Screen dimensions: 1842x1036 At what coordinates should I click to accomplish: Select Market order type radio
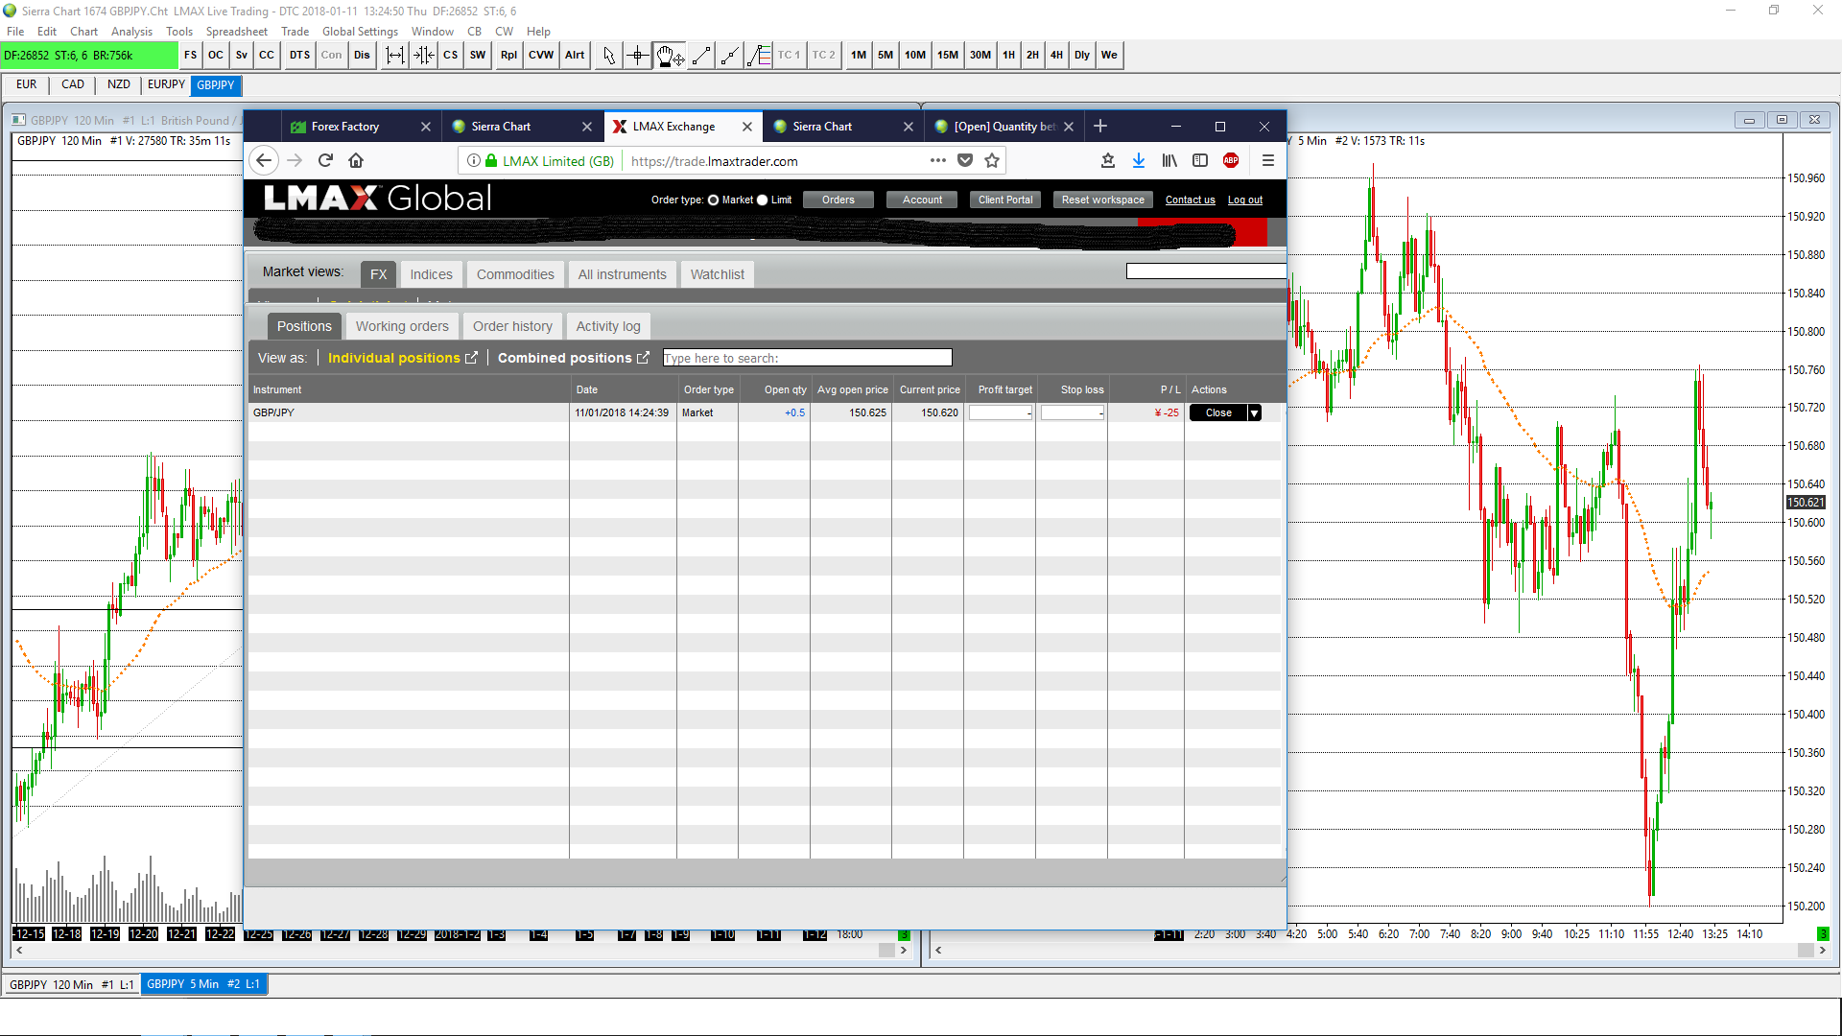[713, 200]
